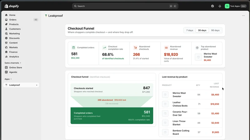Click the Shopify logo
The image size is (250, 140).
pyautogui.click(x=12, y=6)
